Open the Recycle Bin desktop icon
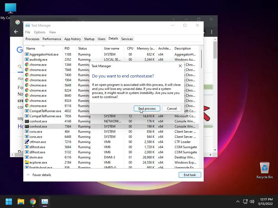Screen dimensions: 278x208 (x=264, y=170)
